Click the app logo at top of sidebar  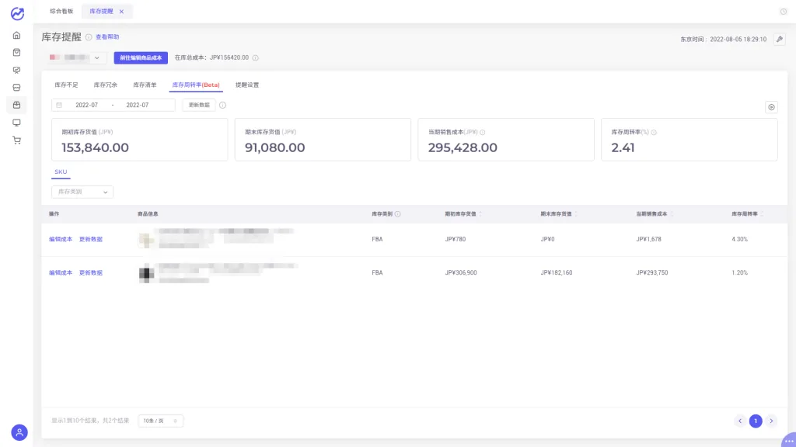[17, 14]
